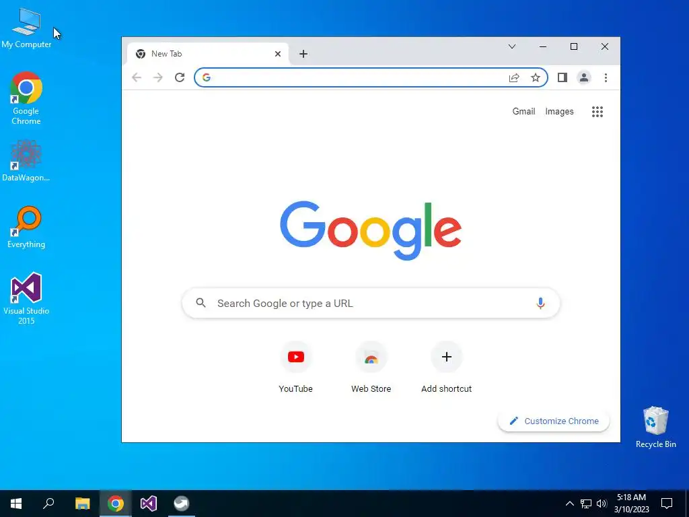The height and width of the screenshot is (517, 689).
Task: Open File Explorer from the taskbar
Action: click(82, 504)
